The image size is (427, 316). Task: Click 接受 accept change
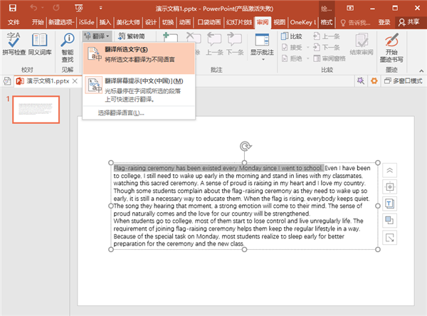pos(292,48)
